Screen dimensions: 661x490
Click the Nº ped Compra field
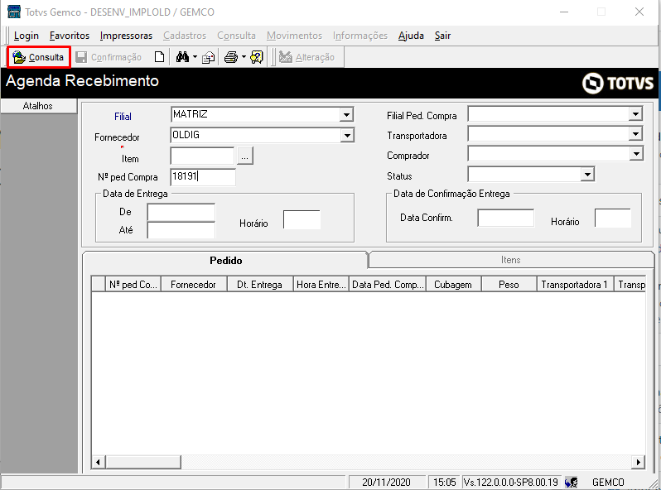203,177
